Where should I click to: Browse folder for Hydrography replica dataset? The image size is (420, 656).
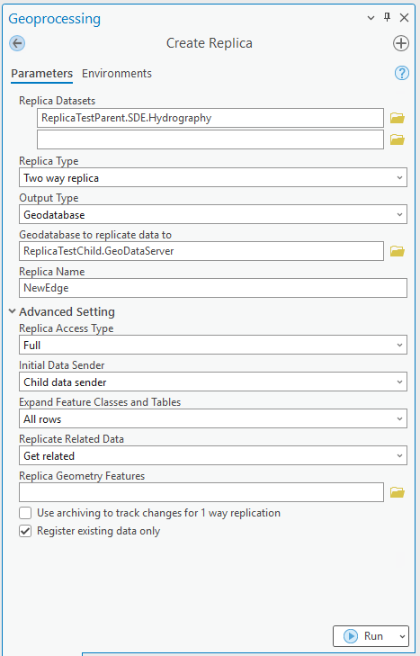click(397, 118)
